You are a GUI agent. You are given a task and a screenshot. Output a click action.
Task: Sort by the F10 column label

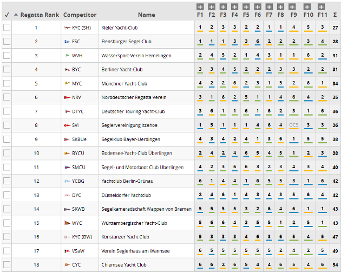click(309, 15)
